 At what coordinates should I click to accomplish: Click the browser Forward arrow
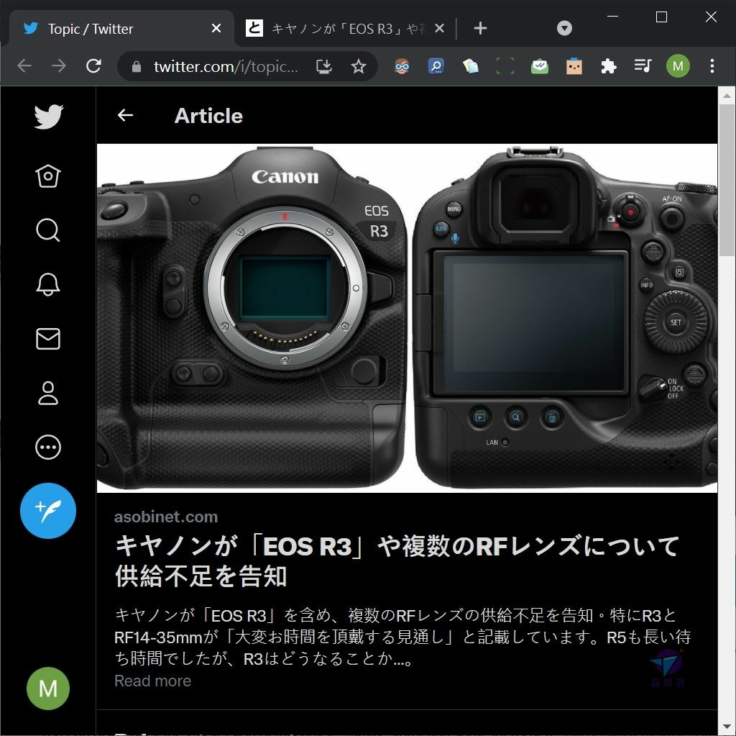(x=59, y=66)
